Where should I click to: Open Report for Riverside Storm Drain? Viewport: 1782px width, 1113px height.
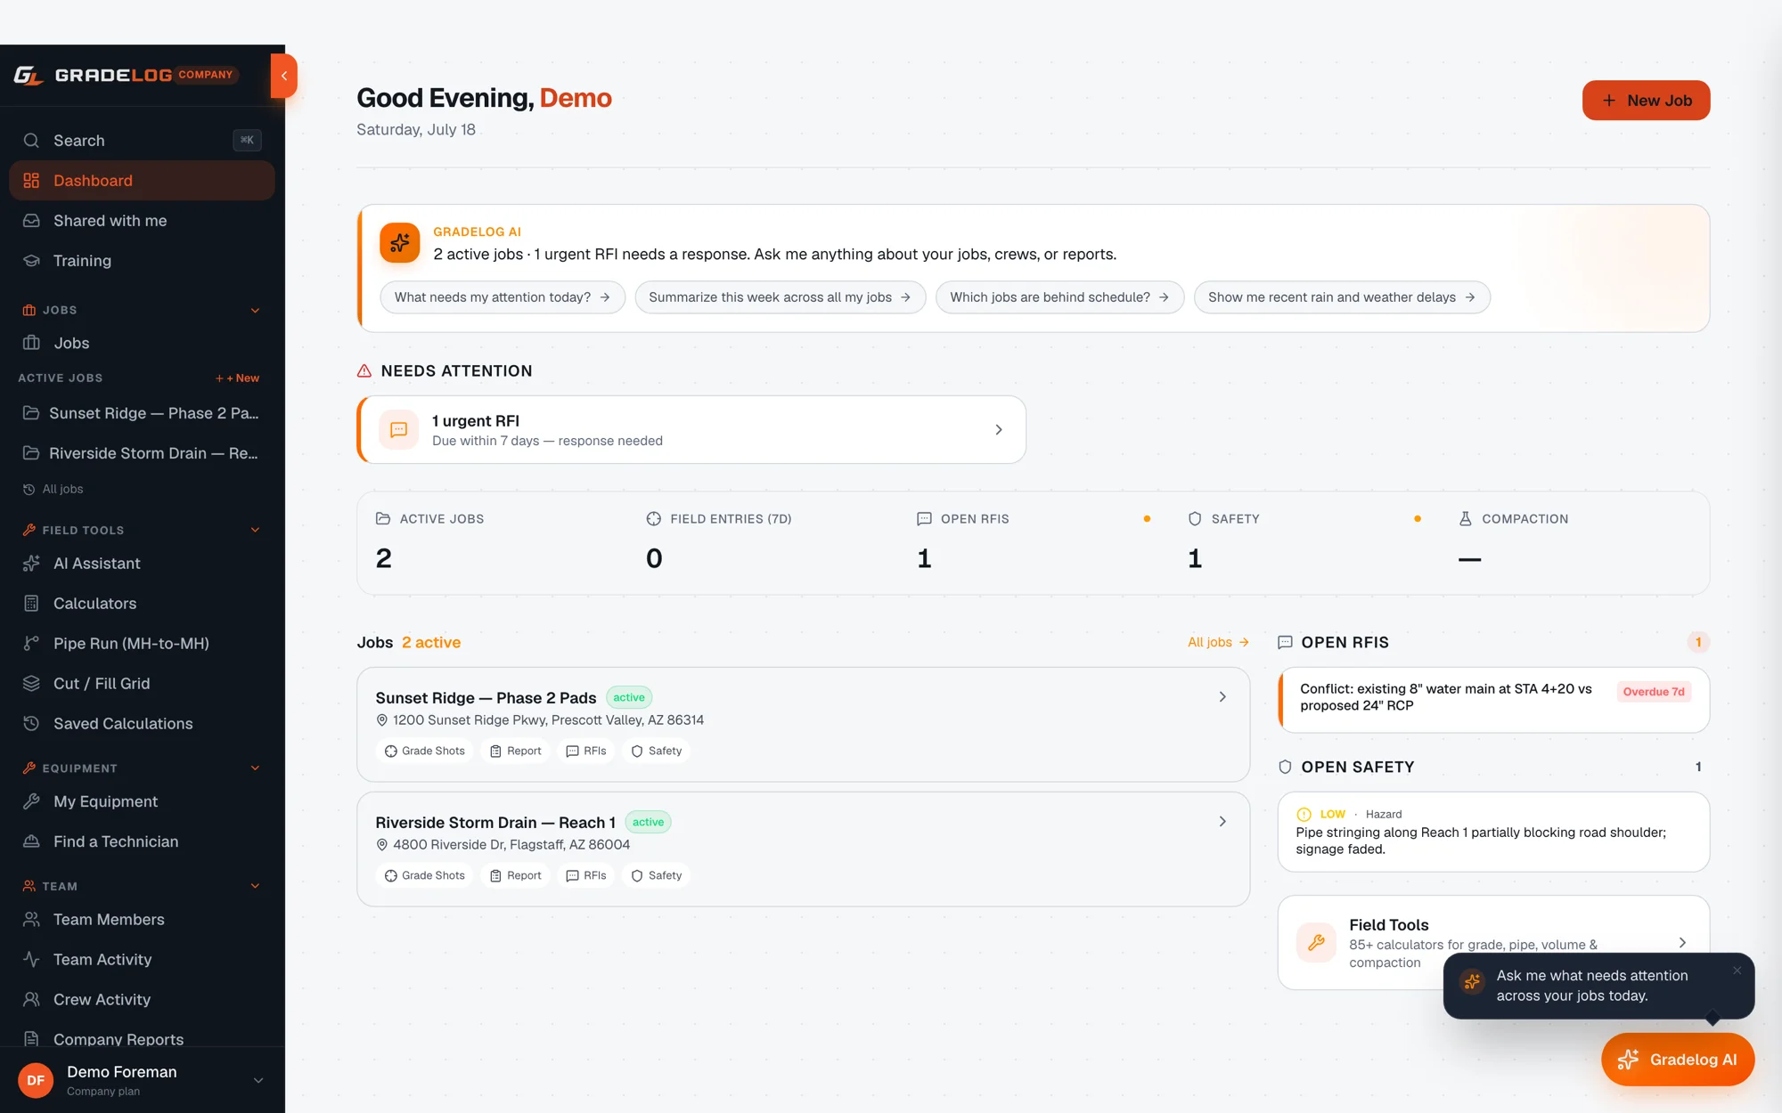[x=516, y=875]
